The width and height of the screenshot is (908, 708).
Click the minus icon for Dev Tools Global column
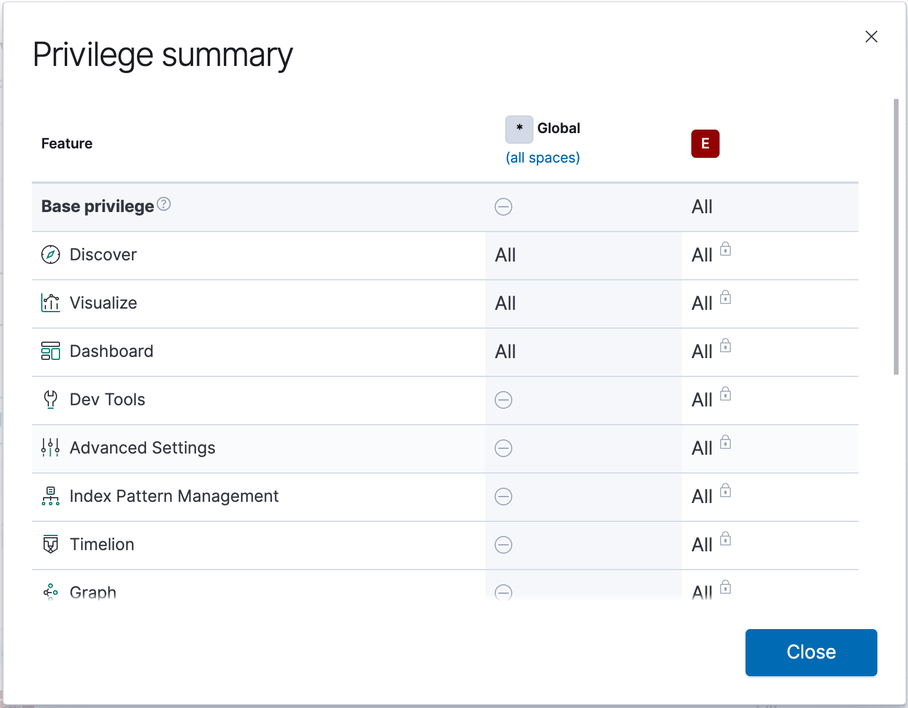pyautogui.click(x=503, y=400)
